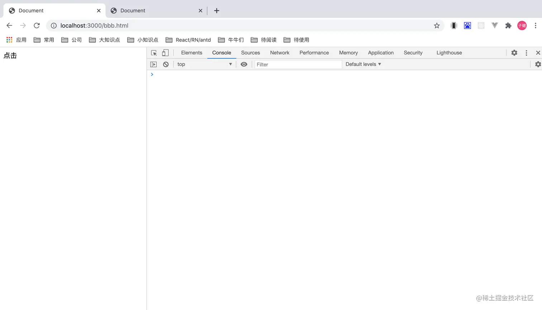Switch to the Sources tab
The image size is (542, 310).
click(x=251, y=53)
